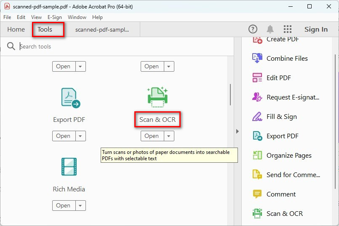Click the Open button under Scan & OCR
Image resolution: width=339 pixels, height=226 pixels.
(152, 136)
